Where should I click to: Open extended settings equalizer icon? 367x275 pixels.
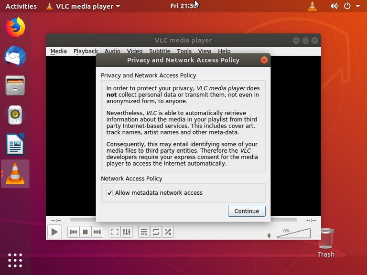click(x=127, y=232)
